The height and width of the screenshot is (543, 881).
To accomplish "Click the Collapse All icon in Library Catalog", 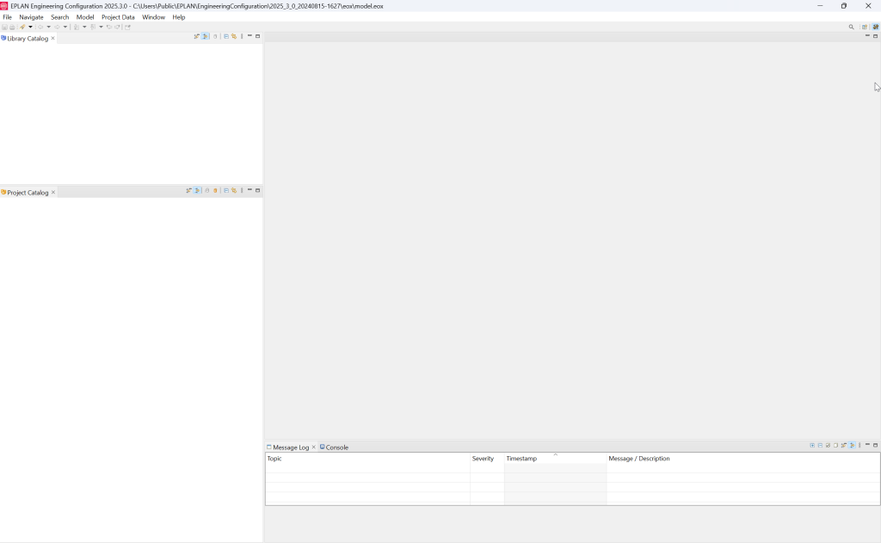I will coord(226,36).
